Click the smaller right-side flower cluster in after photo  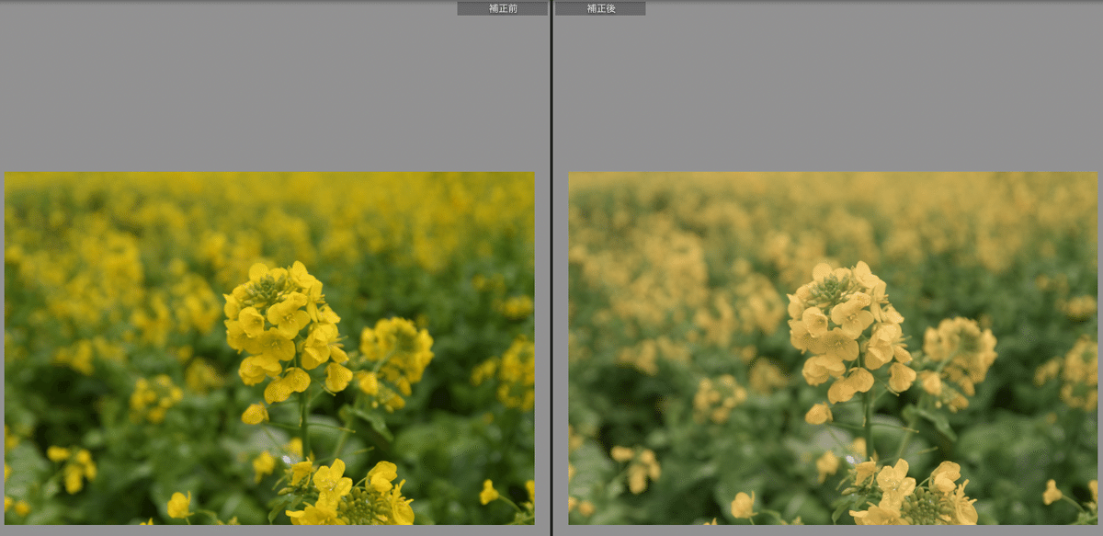click(961, 354)
